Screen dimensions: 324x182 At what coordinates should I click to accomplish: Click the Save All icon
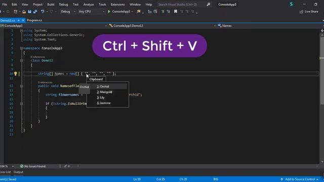coord(35,12)
